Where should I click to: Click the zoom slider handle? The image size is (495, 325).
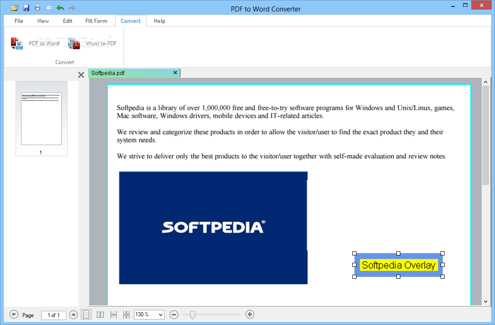pos(192,314)
